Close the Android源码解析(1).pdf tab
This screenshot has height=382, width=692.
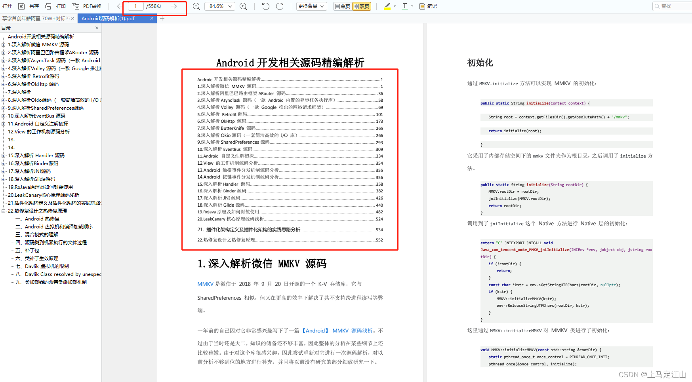click(x=152, y=19)
